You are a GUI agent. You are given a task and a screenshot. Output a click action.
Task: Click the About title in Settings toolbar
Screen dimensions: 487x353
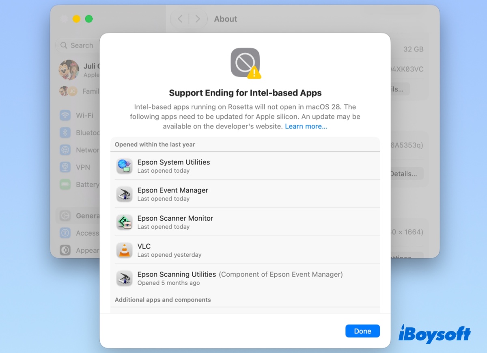[x=226, y=19]
